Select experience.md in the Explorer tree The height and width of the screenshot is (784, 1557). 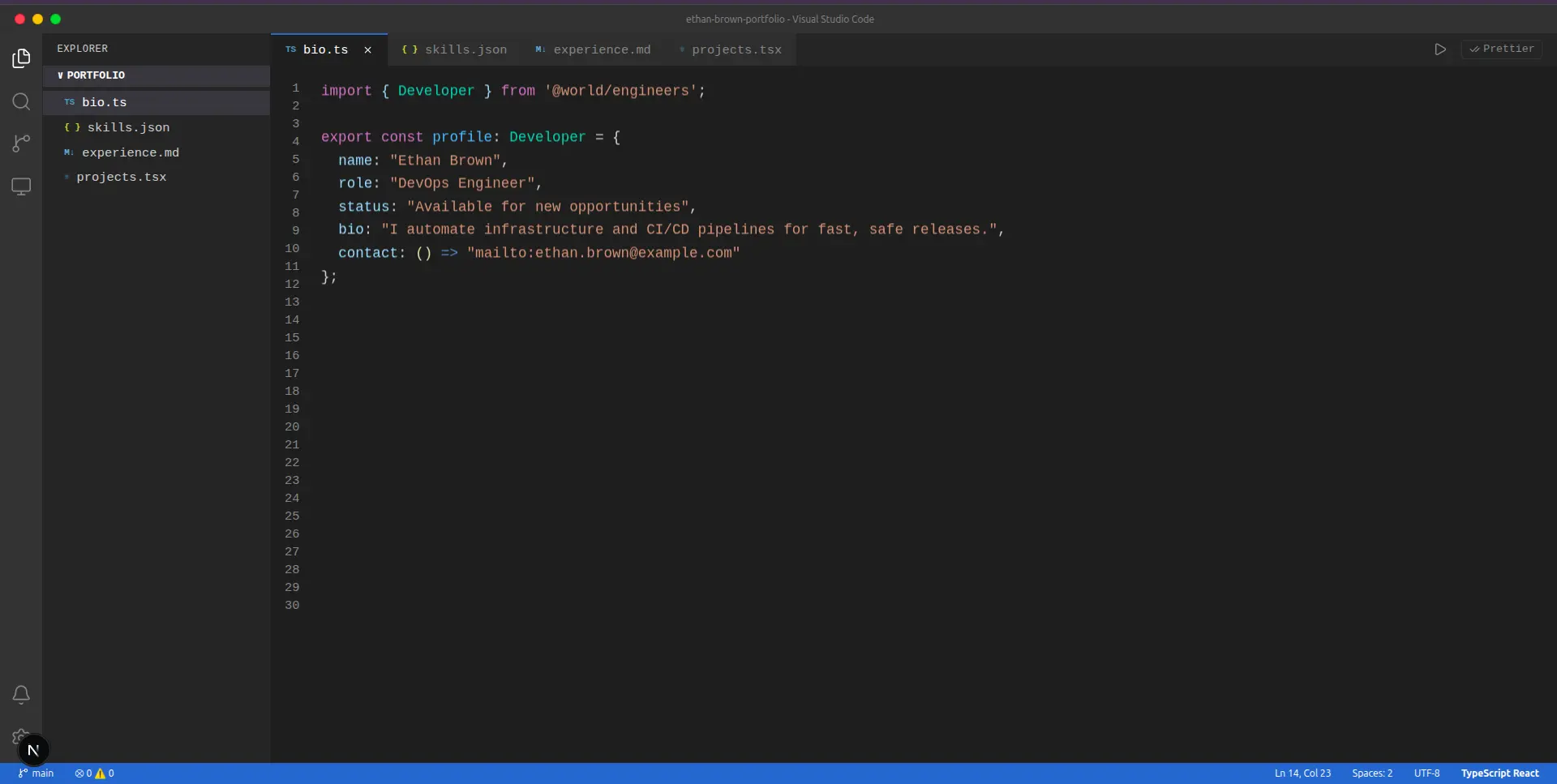[x=130, y=152]
